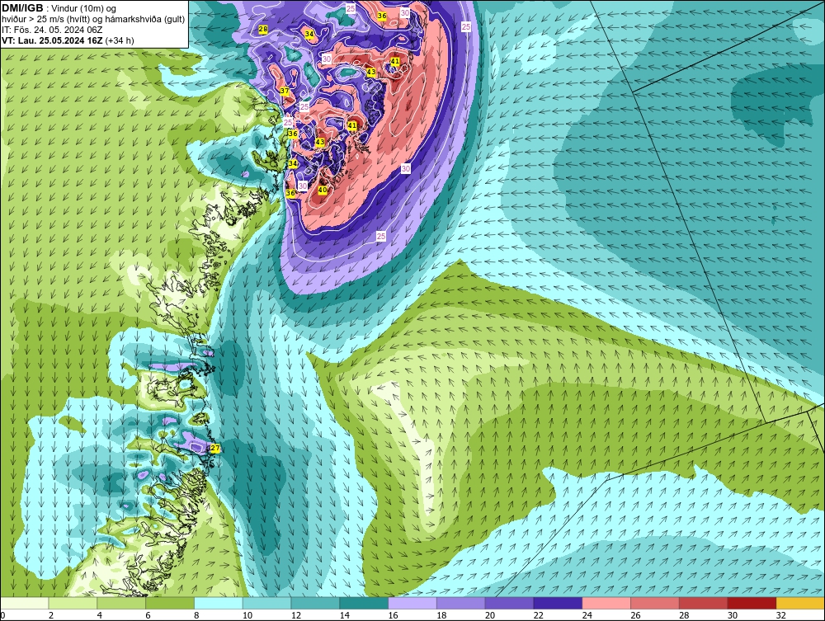Click legend scale value 6
The image size is (825, 621).
click(x=148, y=615)
